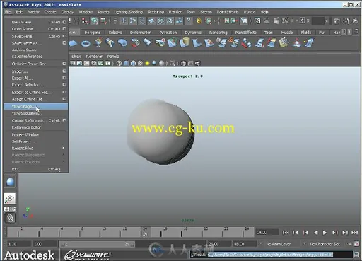Switch to Polygons shelf tab

(x=93, y=33)
